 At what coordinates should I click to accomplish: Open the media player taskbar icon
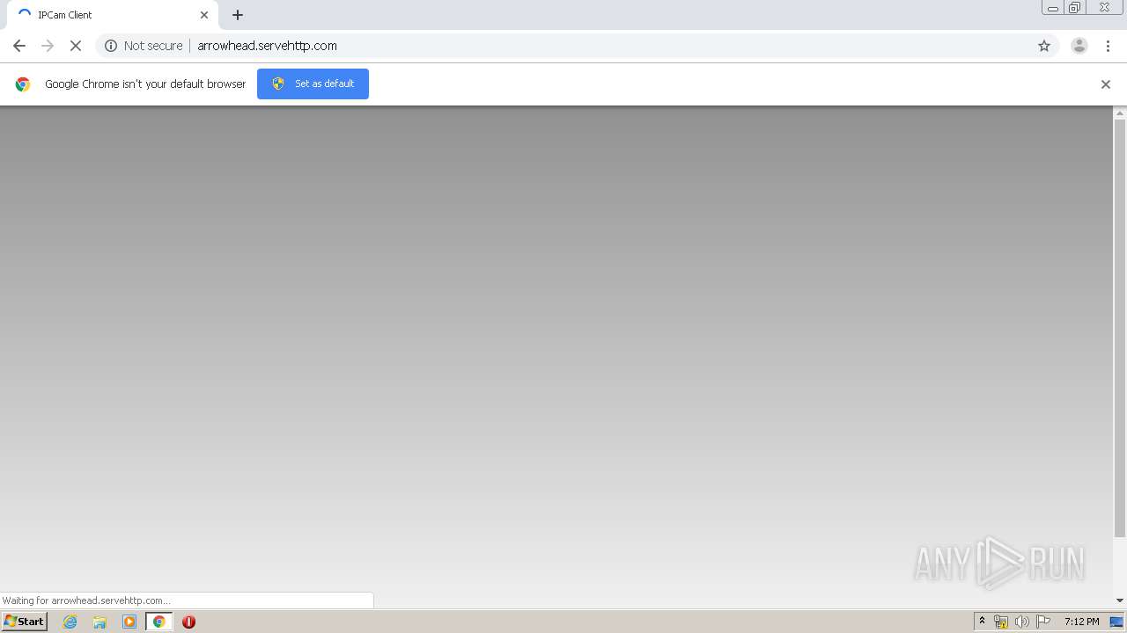[129, 622]
